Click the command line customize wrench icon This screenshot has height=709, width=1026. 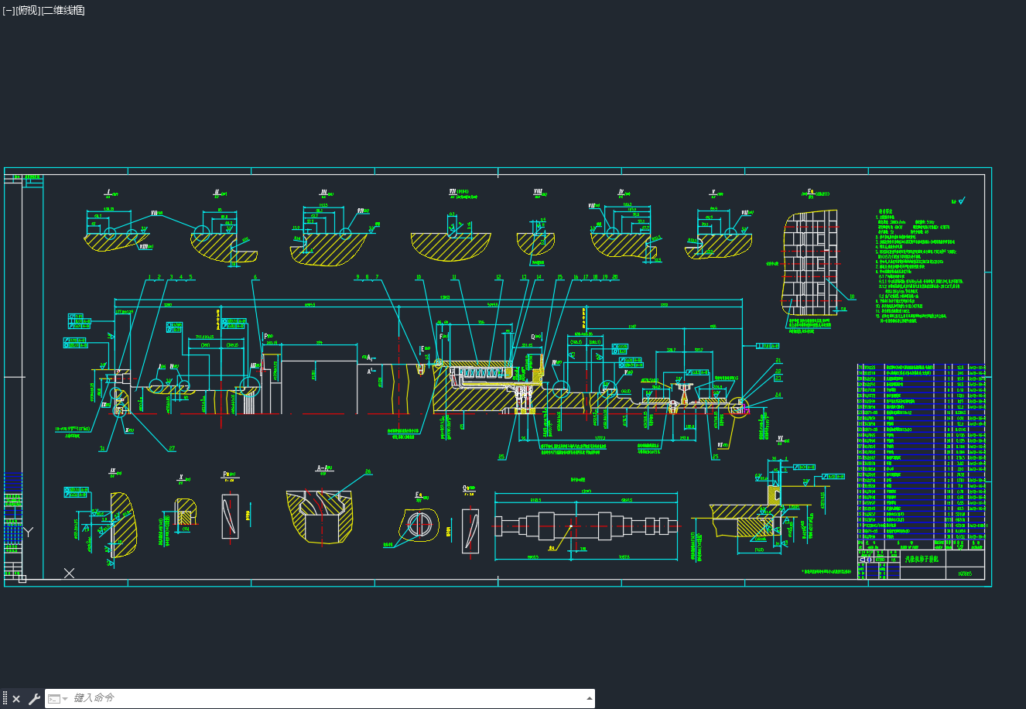click(34, 699)
